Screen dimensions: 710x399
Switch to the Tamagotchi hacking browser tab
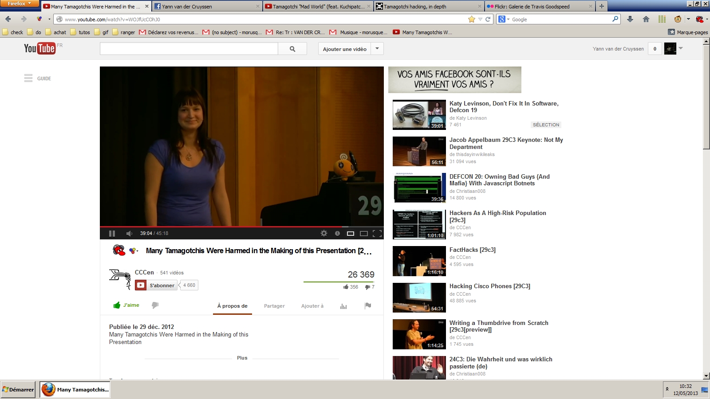pyautogui.click(x=429, y=7)
